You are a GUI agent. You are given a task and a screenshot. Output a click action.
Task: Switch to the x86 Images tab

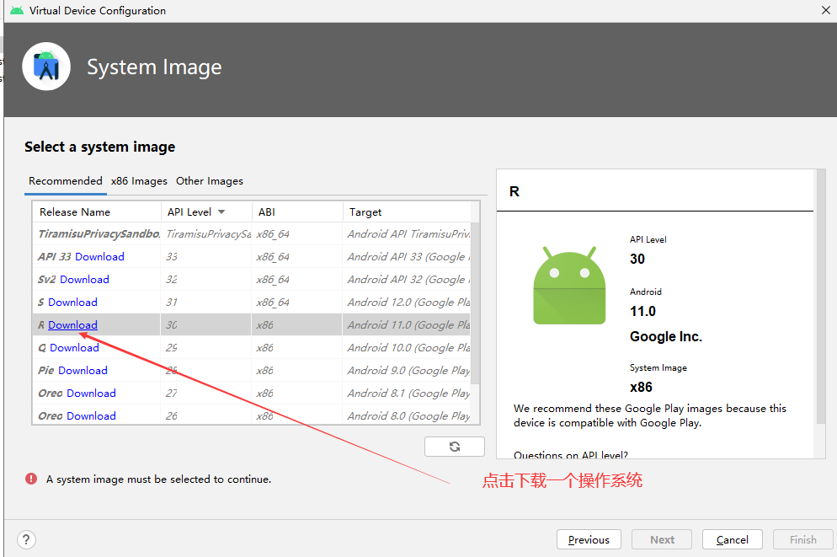(x=139, y=181)
